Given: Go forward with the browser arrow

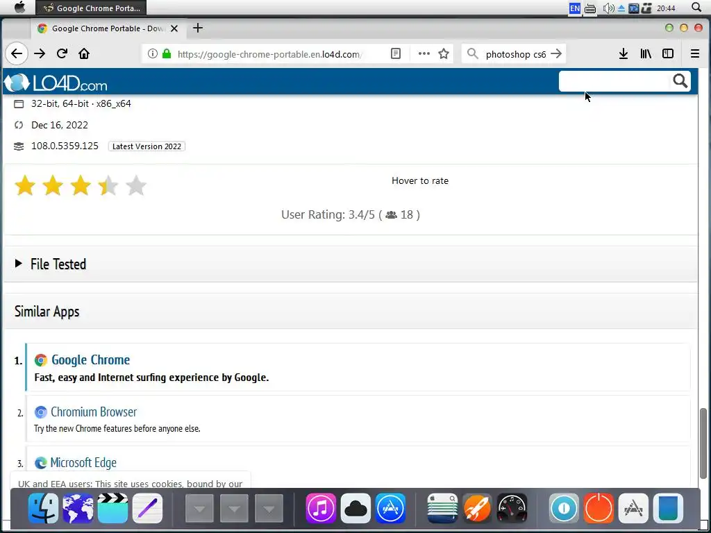Looking at the screenshot, I should (x=40, y=53).
